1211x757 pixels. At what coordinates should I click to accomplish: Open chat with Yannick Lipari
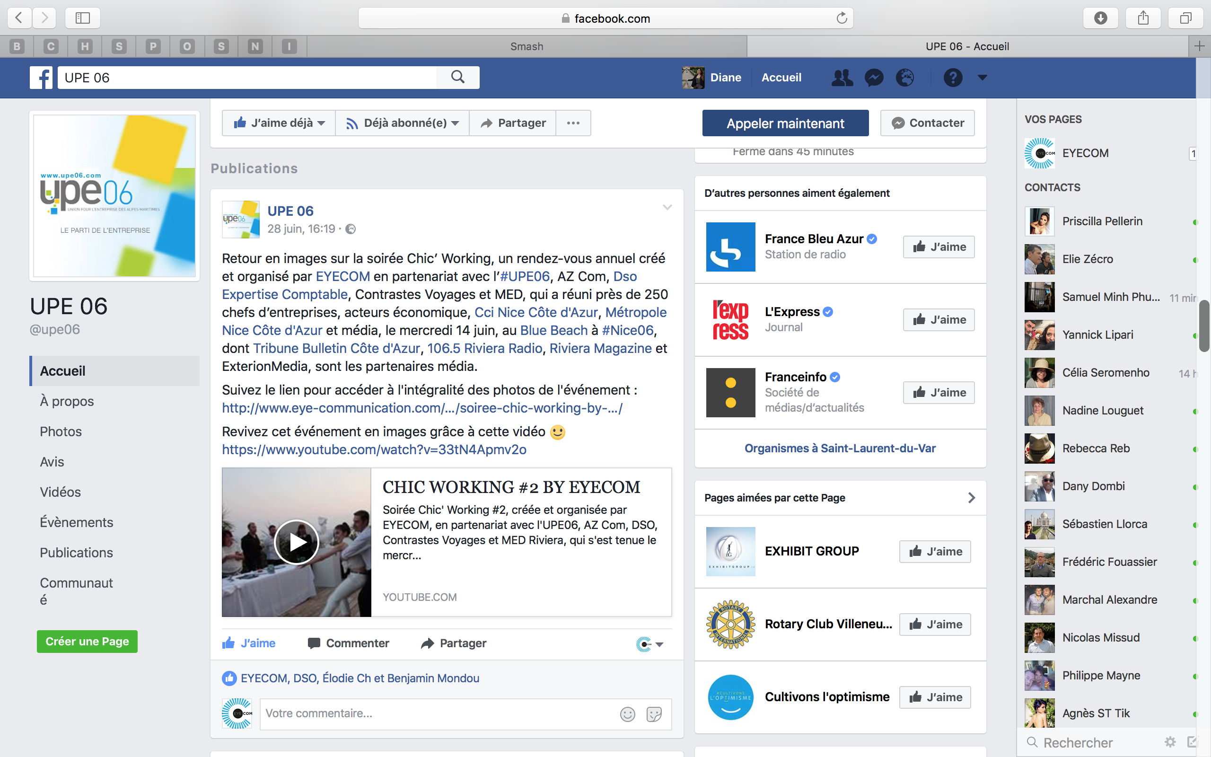pos(1107,335)
